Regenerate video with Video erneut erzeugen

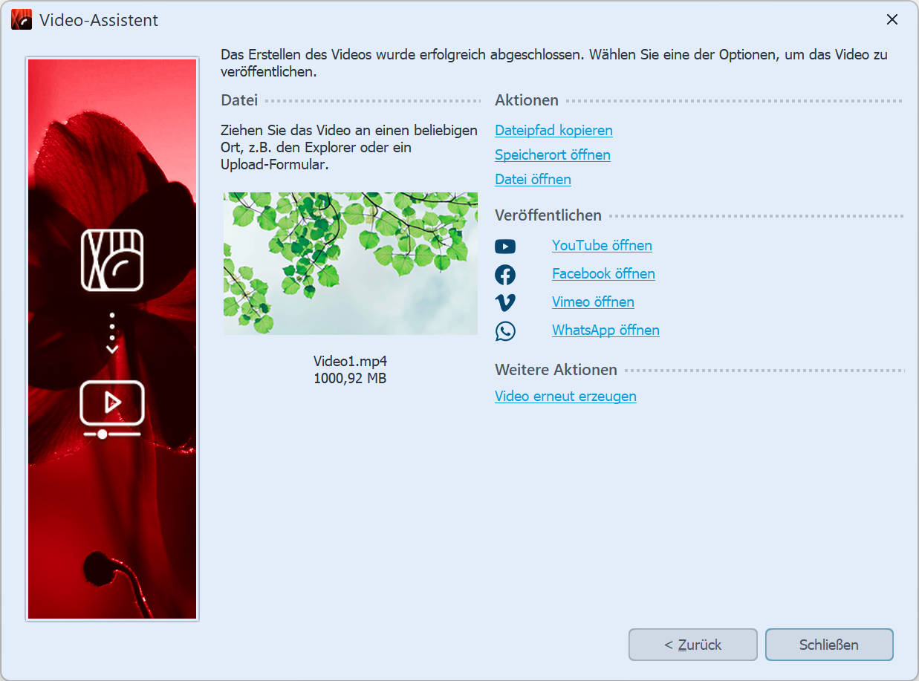coord(565,397)
